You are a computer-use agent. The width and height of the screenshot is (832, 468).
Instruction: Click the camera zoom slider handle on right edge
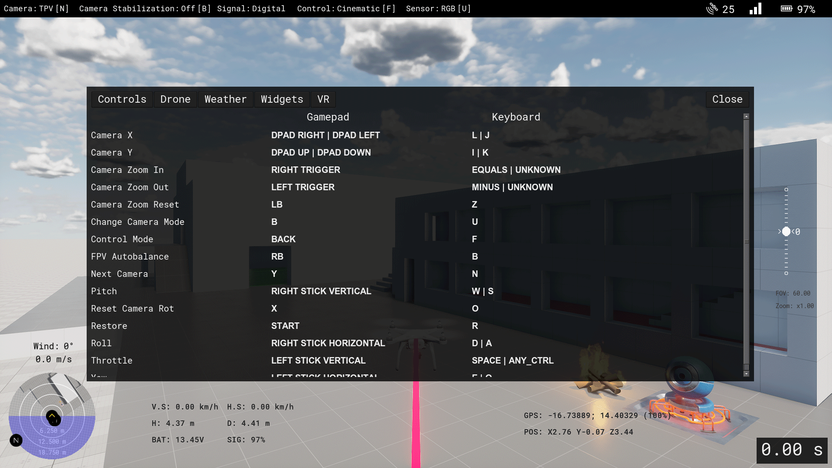point(787,232)
